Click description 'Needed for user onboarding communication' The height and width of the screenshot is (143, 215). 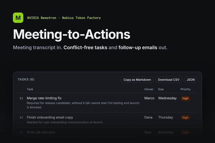coord(65,122)
